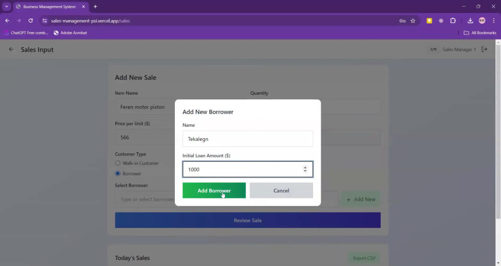Bookmark this page with star icon
The width and height of the screenshot is (501, 266).
(x=413, y=21)
